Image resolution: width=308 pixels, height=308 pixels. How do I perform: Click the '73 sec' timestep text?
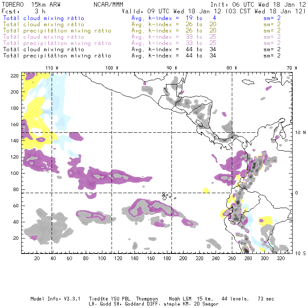(266, 299)
